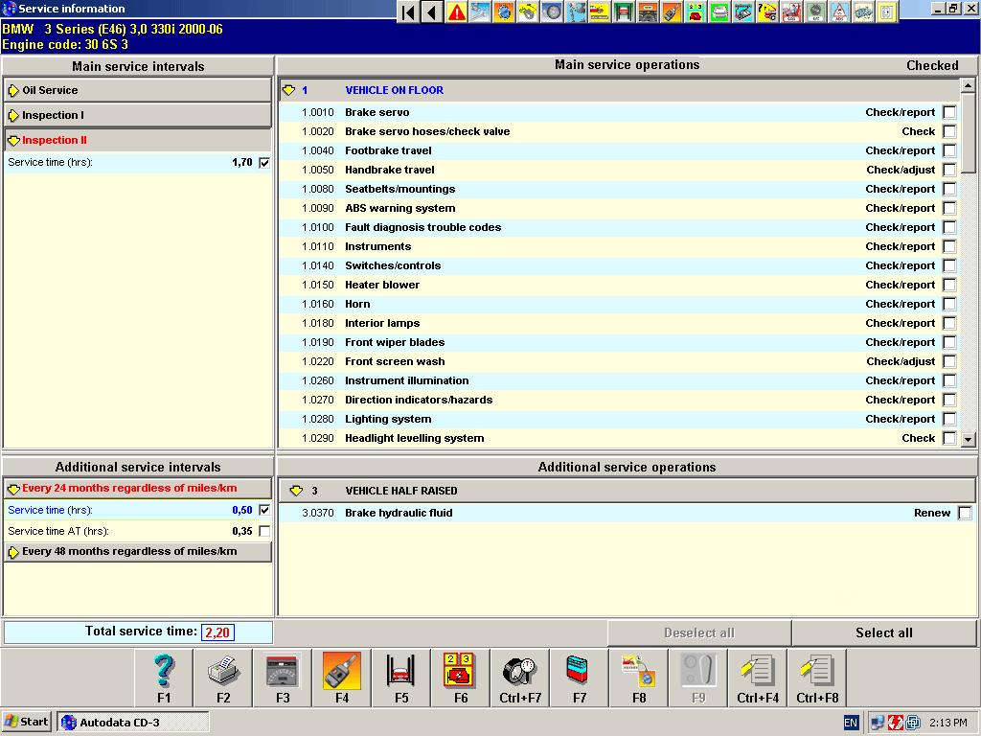
Task: Open the Ctrl+F8 notes sheet icon
Action: 817,678
